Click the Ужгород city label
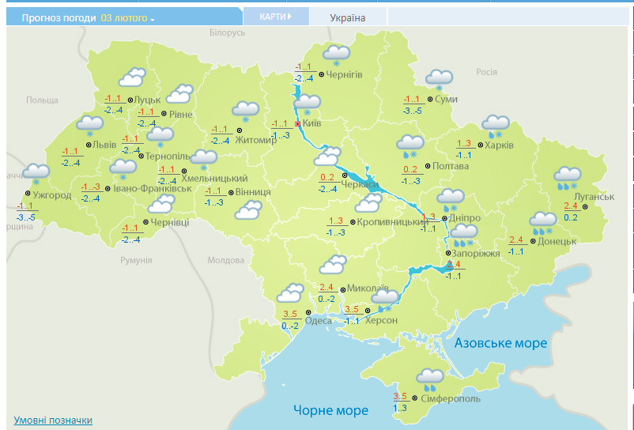 point(52,195)
